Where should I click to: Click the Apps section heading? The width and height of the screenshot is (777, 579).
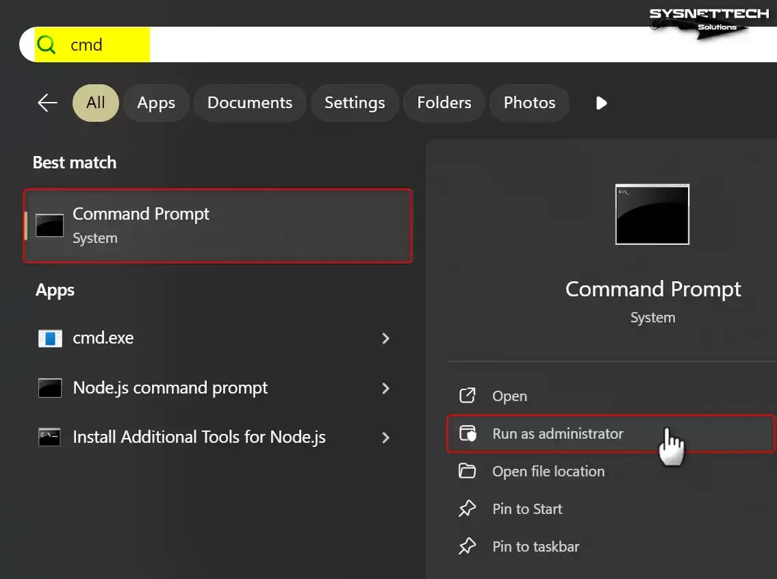[x=55, y=290]
